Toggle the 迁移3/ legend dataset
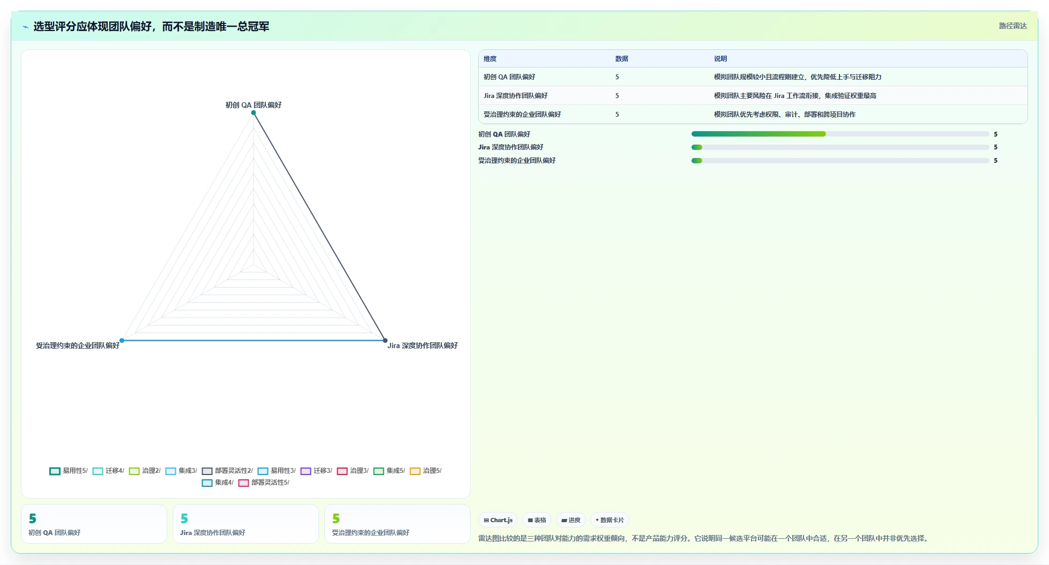1049x565 pixels. coord(316,471)
